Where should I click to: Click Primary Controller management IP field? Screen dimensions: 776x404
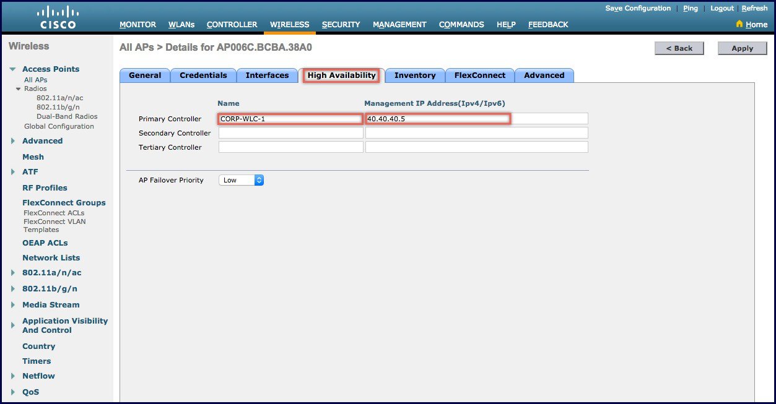tap(476, 119)
